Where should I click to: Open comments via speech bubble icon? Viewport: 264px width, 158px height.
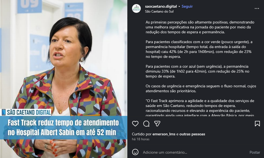(x=146, y=124)
